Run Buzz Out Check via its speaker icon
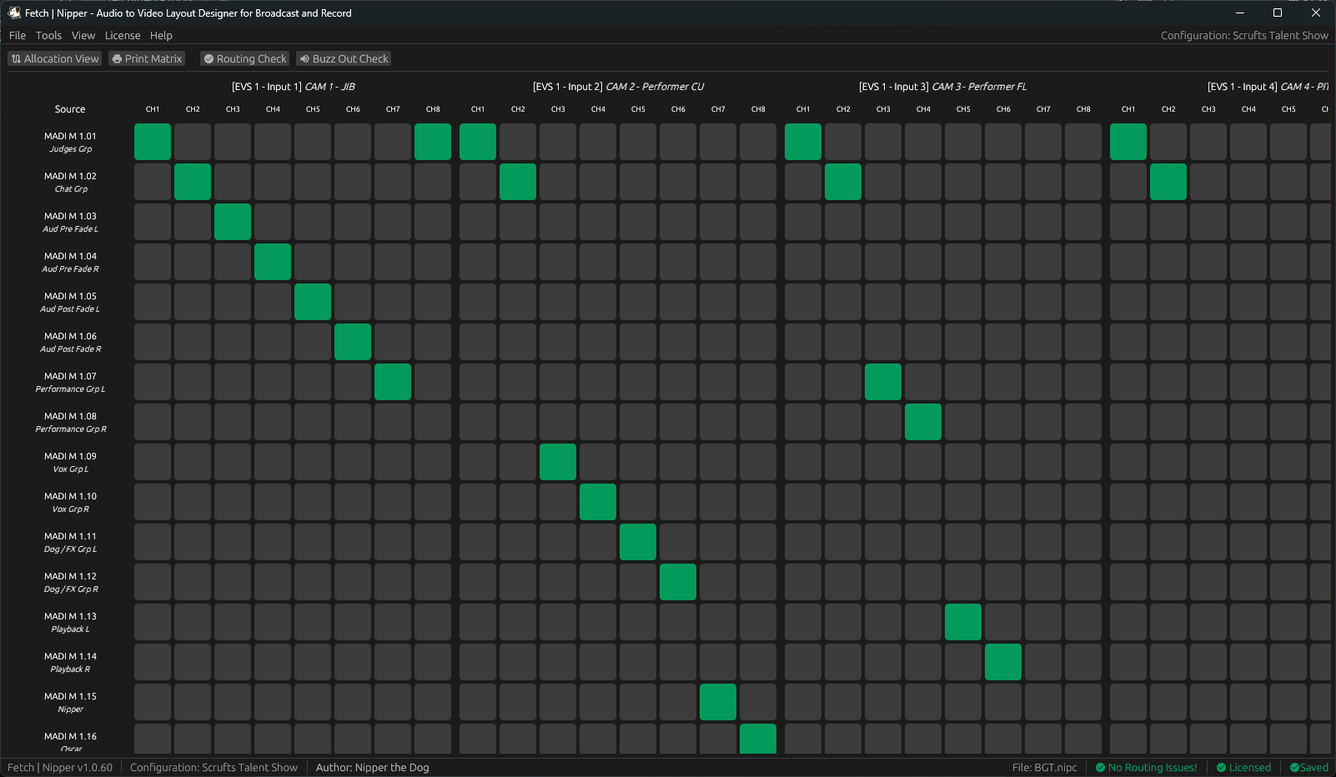Screen dimensions: 1336x777 306,58
